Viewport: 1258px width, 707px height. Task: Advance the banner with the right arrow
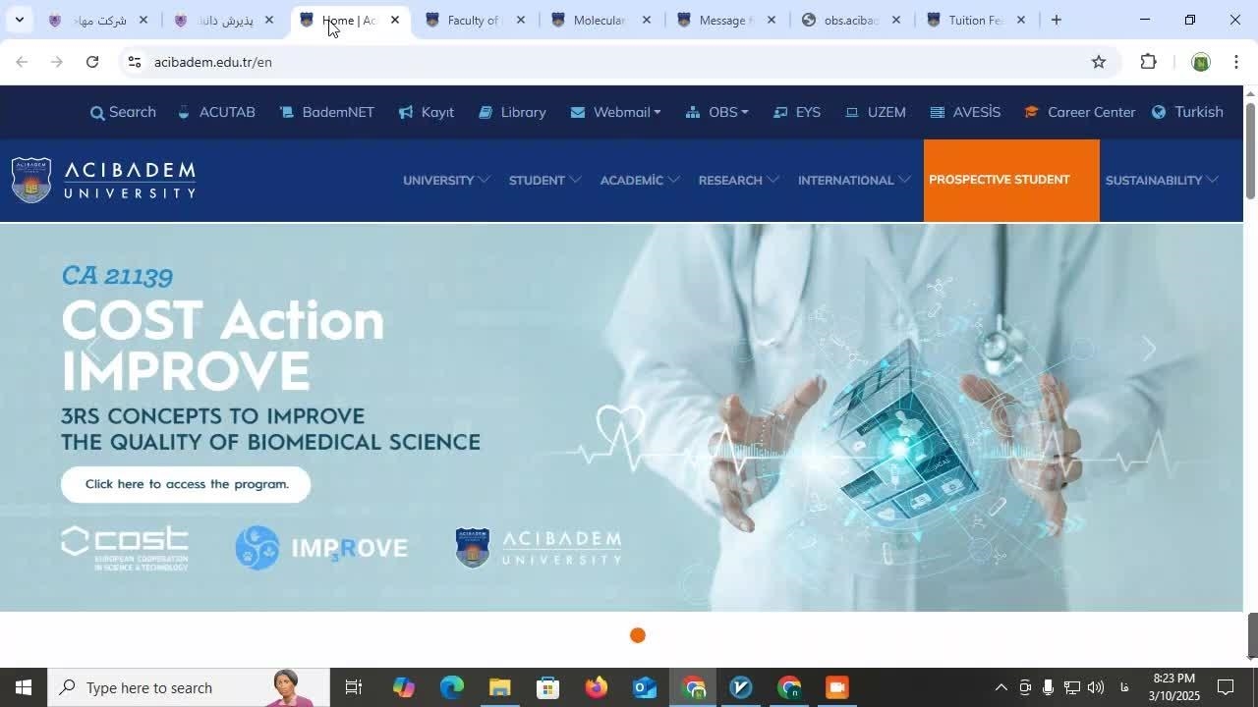(x=1149, y=349)
